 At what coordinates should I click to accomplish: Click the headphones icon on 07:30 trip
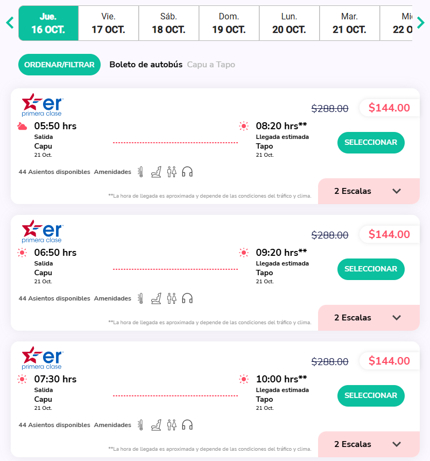(187, 425)
